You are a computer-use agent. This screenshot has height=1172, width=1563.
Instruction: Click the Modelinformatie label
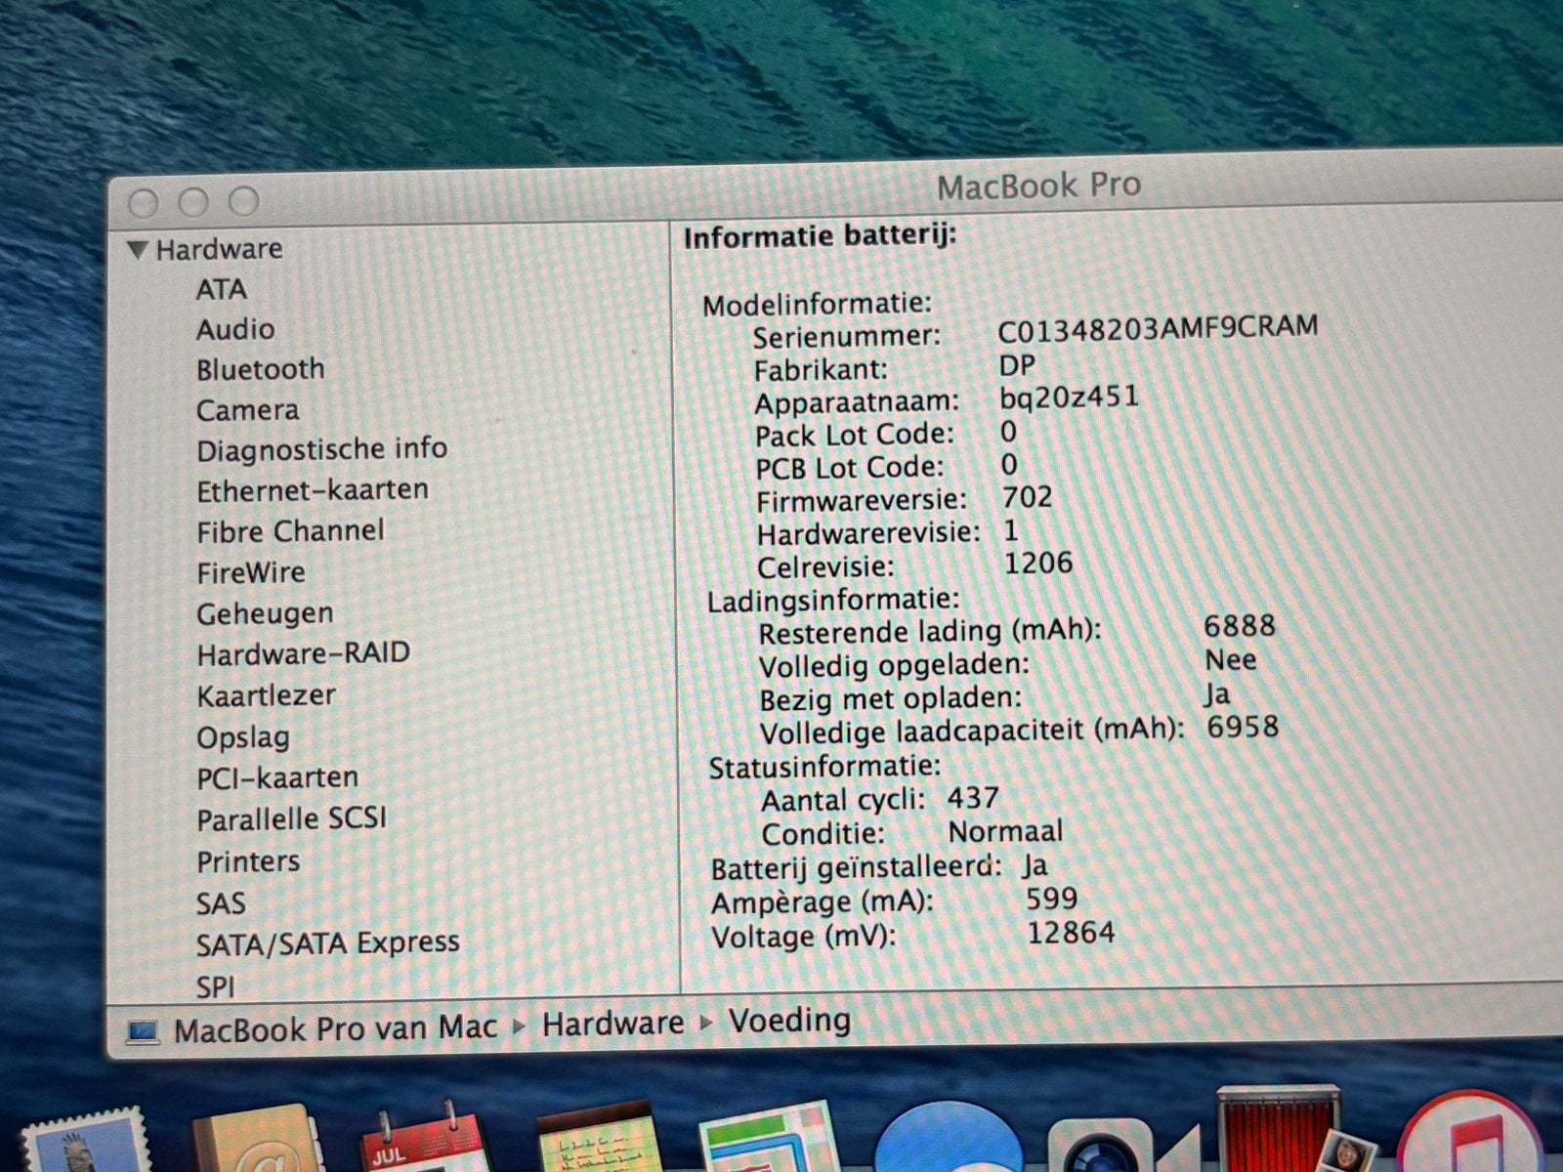click(x=818, y=306)
